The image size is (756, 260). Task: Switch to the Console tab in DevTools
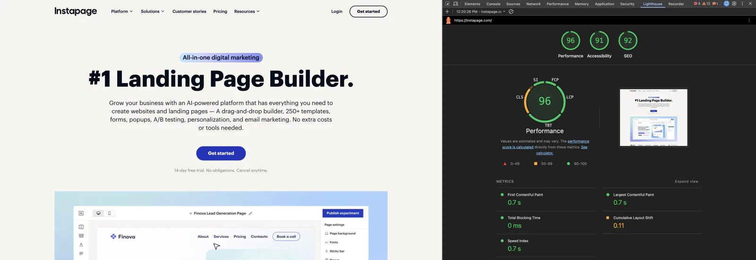point(493,4)
